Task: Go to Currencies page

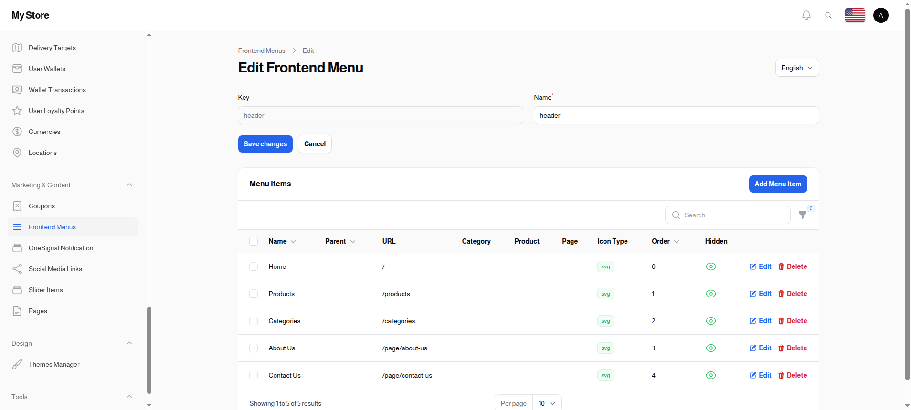Action: click(x=73, y=132)
